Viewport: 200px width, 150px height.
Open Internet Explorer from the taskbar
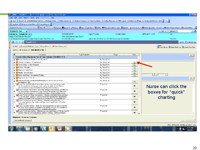pos(20,129)
